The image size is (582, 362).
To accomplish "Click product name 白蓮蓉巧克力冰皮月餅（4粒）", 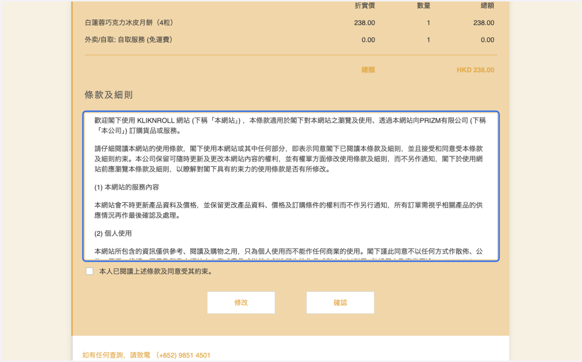I will click(129, 23).
